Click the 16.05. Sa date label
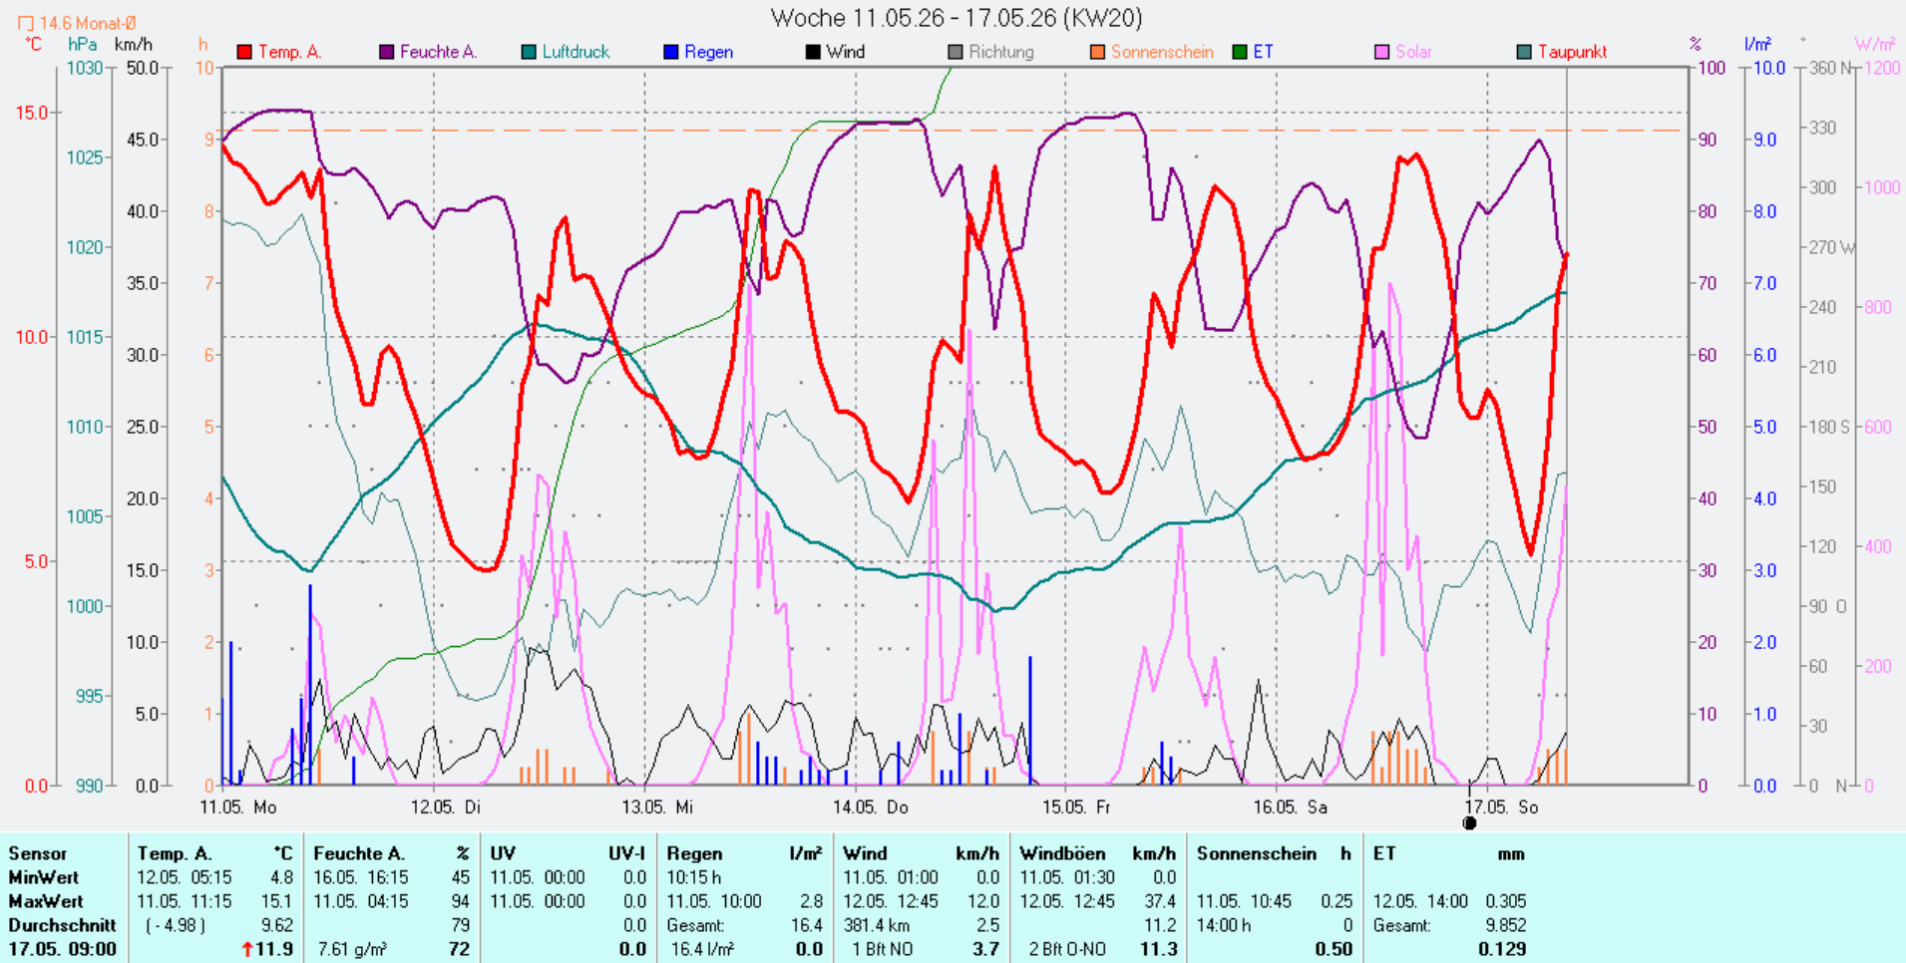This screenshot has width=1906, height=963. tap(1291, 807)
